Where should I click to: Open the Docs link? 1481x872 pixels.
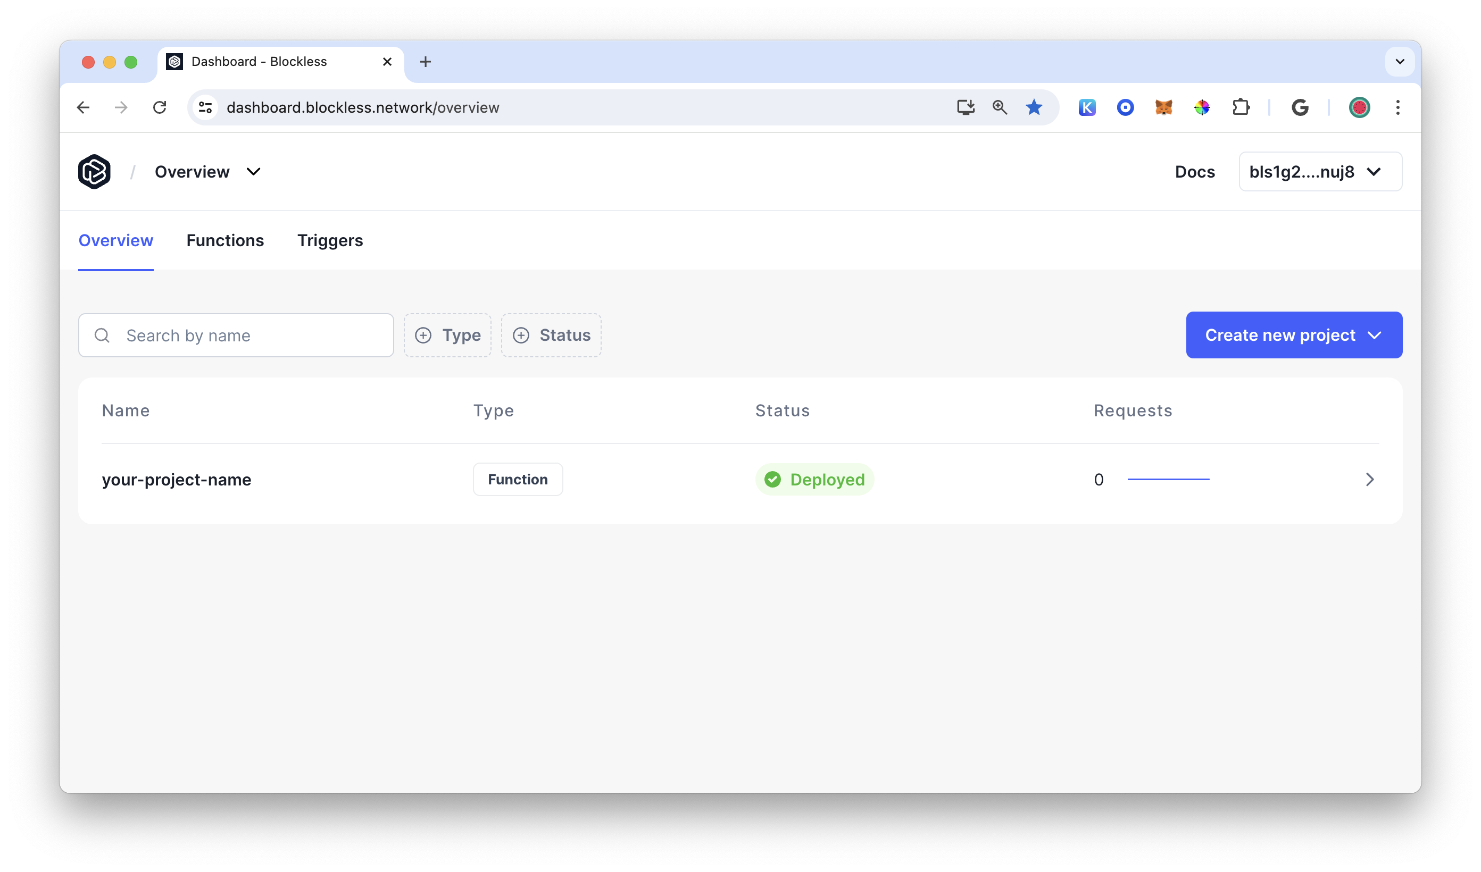click(1195, 171)
